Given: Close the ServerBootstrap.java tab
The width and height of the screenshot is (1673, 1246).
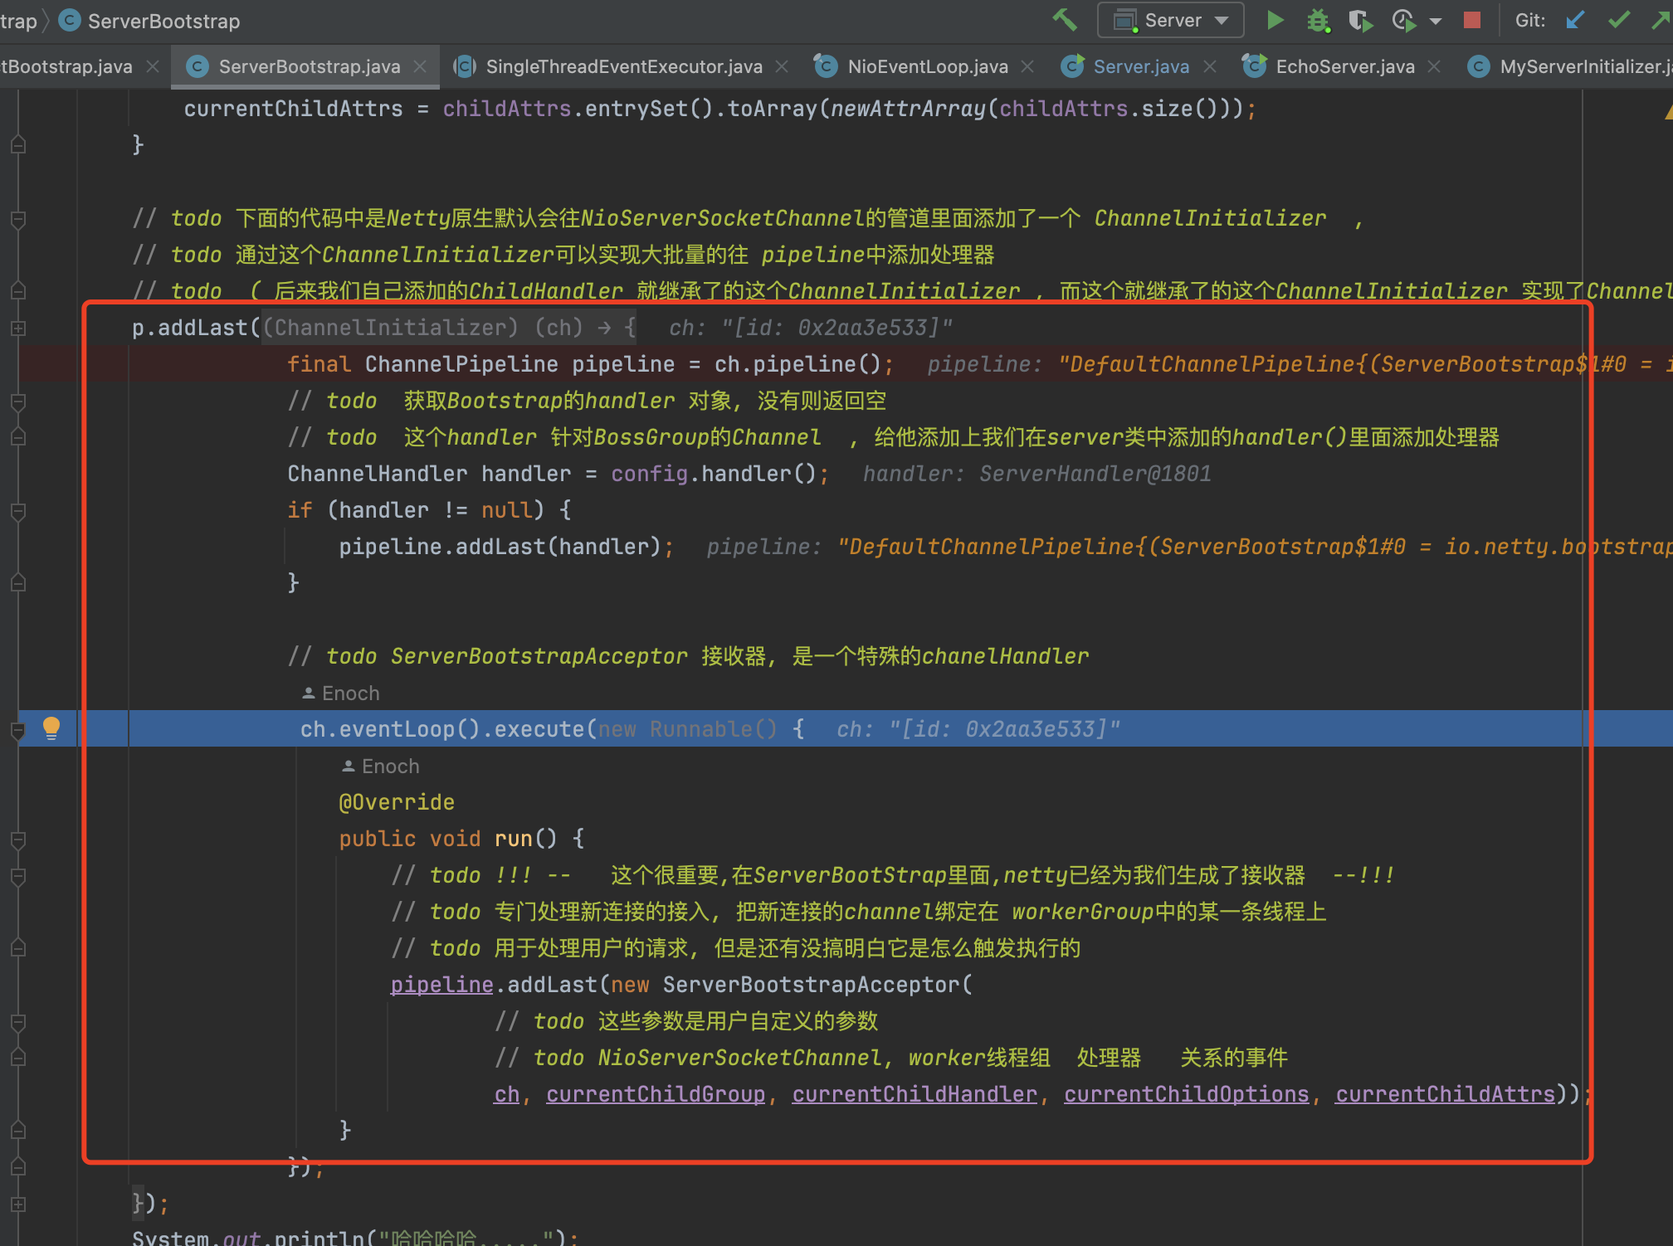Looking at the screenshot, I should coord(421,66).
